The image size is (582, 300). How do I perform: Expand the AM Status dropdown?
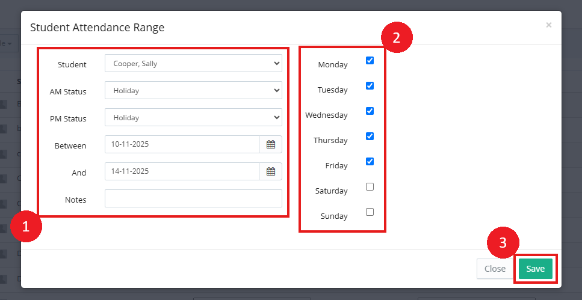(x=193, y=91)
